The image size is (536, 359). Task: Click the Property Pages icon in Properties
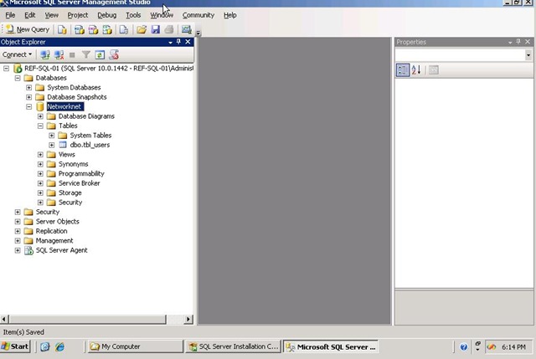pos(434,70)
